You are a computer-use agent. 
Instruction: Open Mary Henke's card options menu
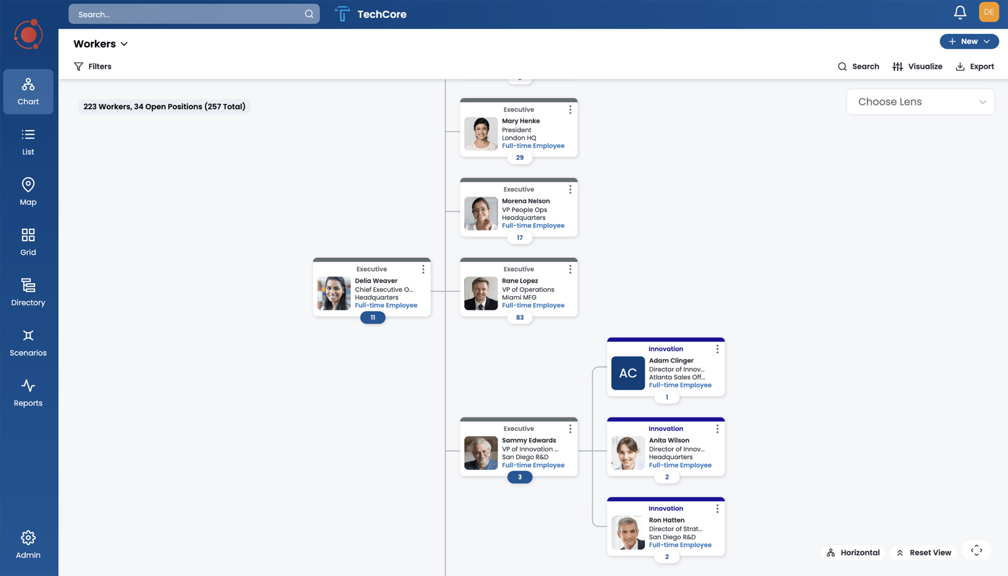coord(570,110)
